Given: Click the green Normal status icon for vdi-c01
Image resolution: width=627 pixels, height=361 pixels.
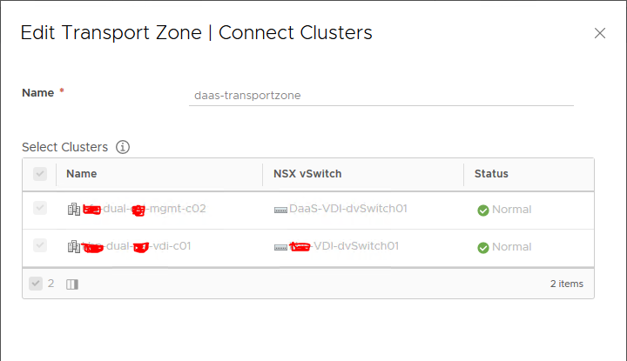Looking at the screenshot, I should click(x=483, y=248).
